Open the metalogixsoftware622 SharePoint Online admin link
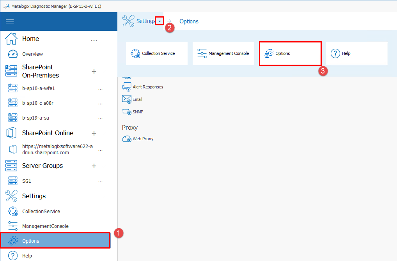The height and width of the screenshot is (261, 397). click(x=58, y=149)
